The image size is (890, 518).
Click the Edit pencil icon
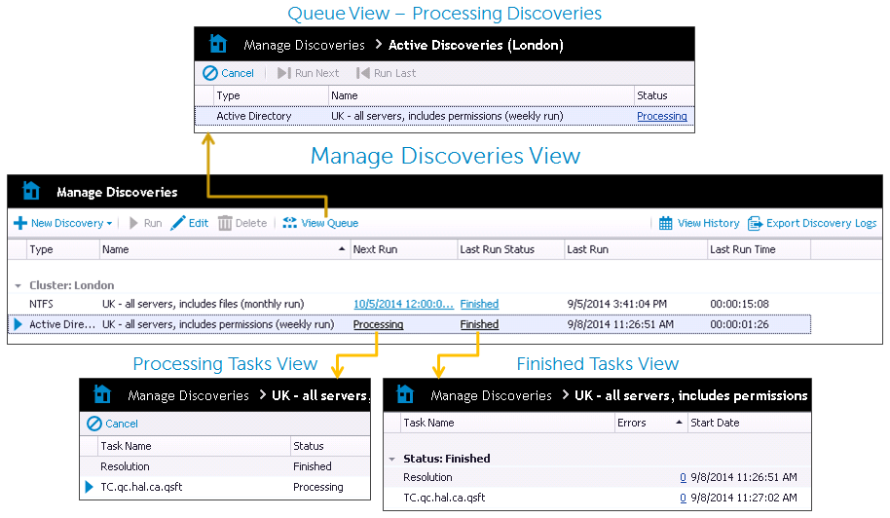[x=178, y=223]
